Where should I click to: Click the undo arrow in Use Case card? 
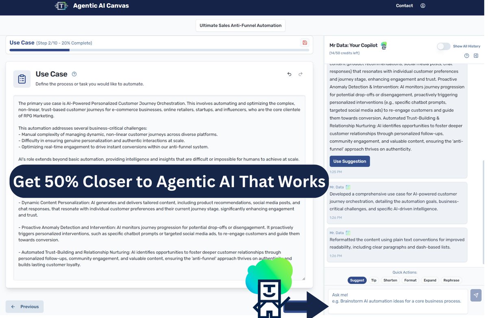pyautogui.click(x=290, y=74)
